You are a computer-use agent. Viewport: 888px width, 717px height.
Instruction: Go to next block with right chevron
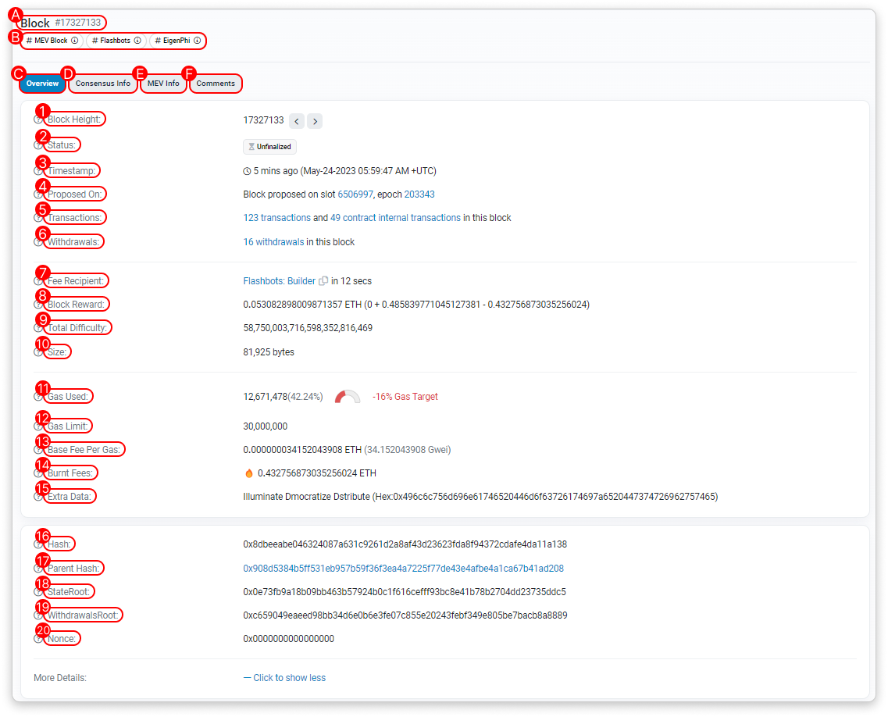pyautogui.click(x=315, y=121)
